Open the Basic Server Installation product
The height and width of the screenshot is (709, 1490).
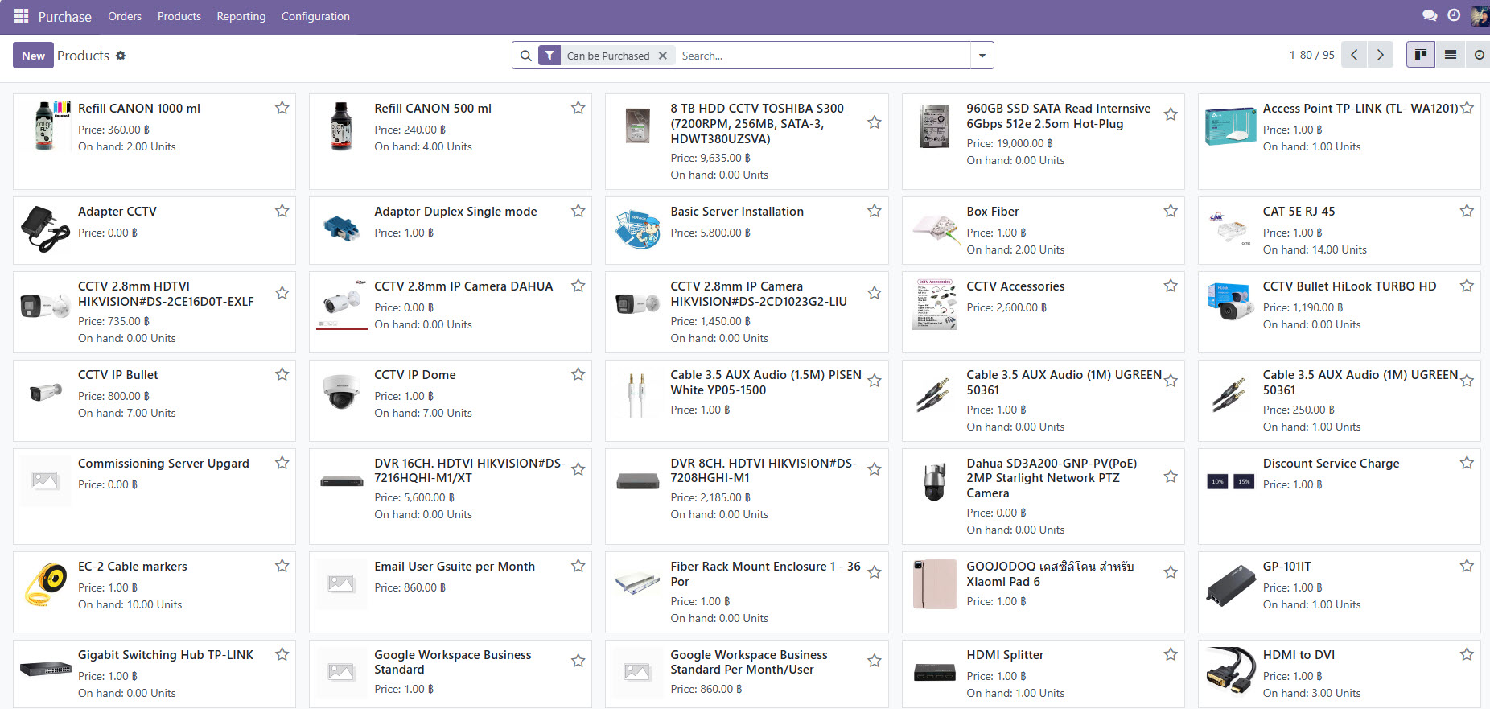(x=737, y=212)
